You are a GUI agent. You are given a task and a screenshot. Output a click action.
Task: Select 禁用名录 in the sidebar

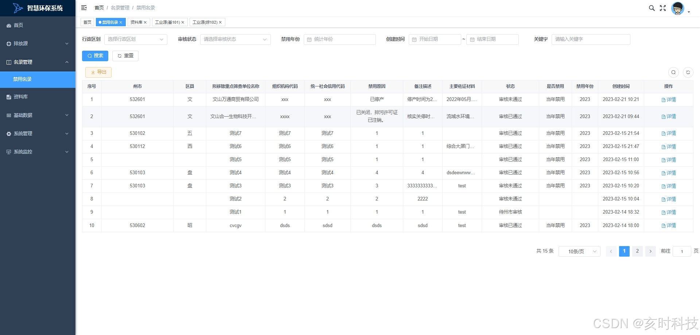point(38,79)
